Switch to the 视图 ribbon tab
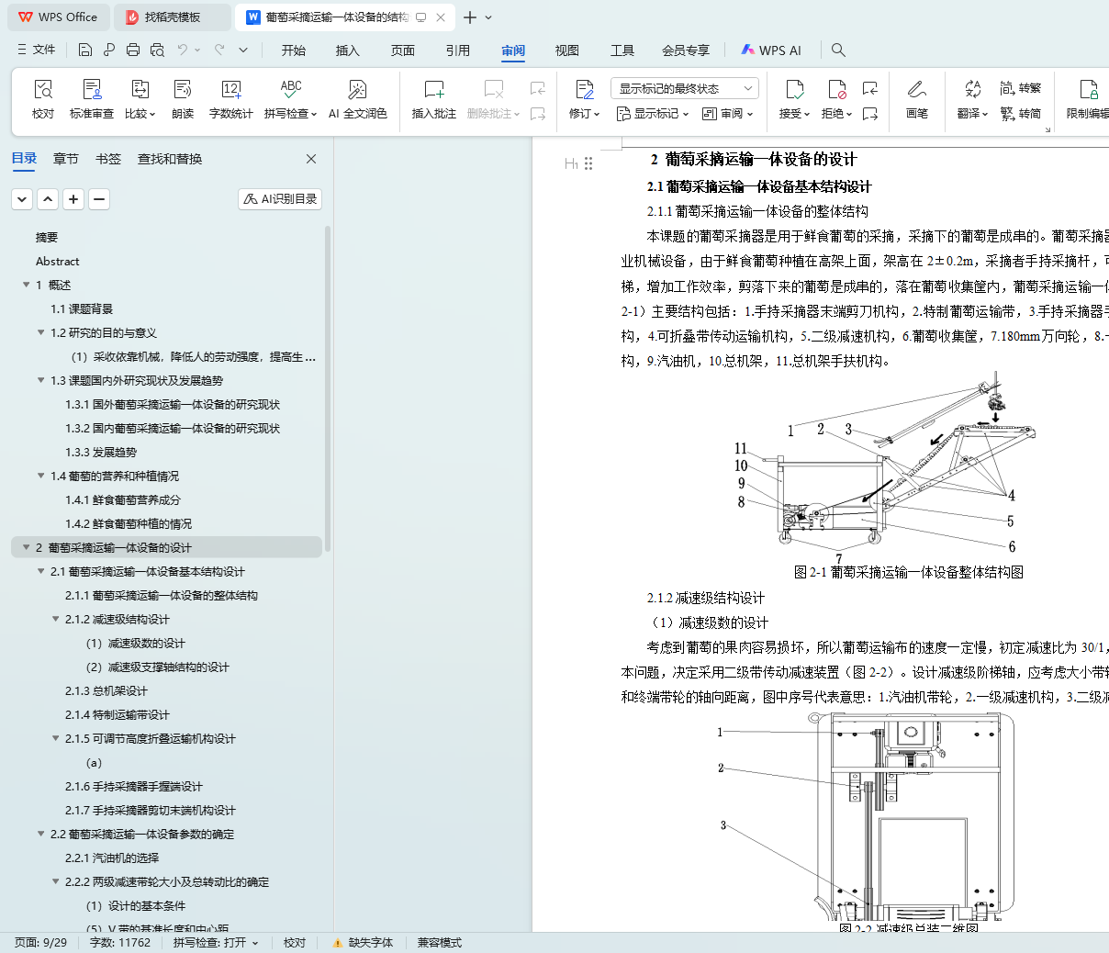1109x953 pixels. (x=567, y=50)
